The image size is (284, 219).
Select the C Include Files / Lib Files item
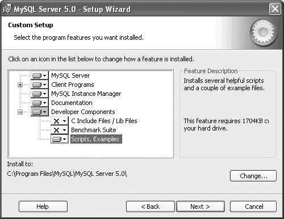104,121
